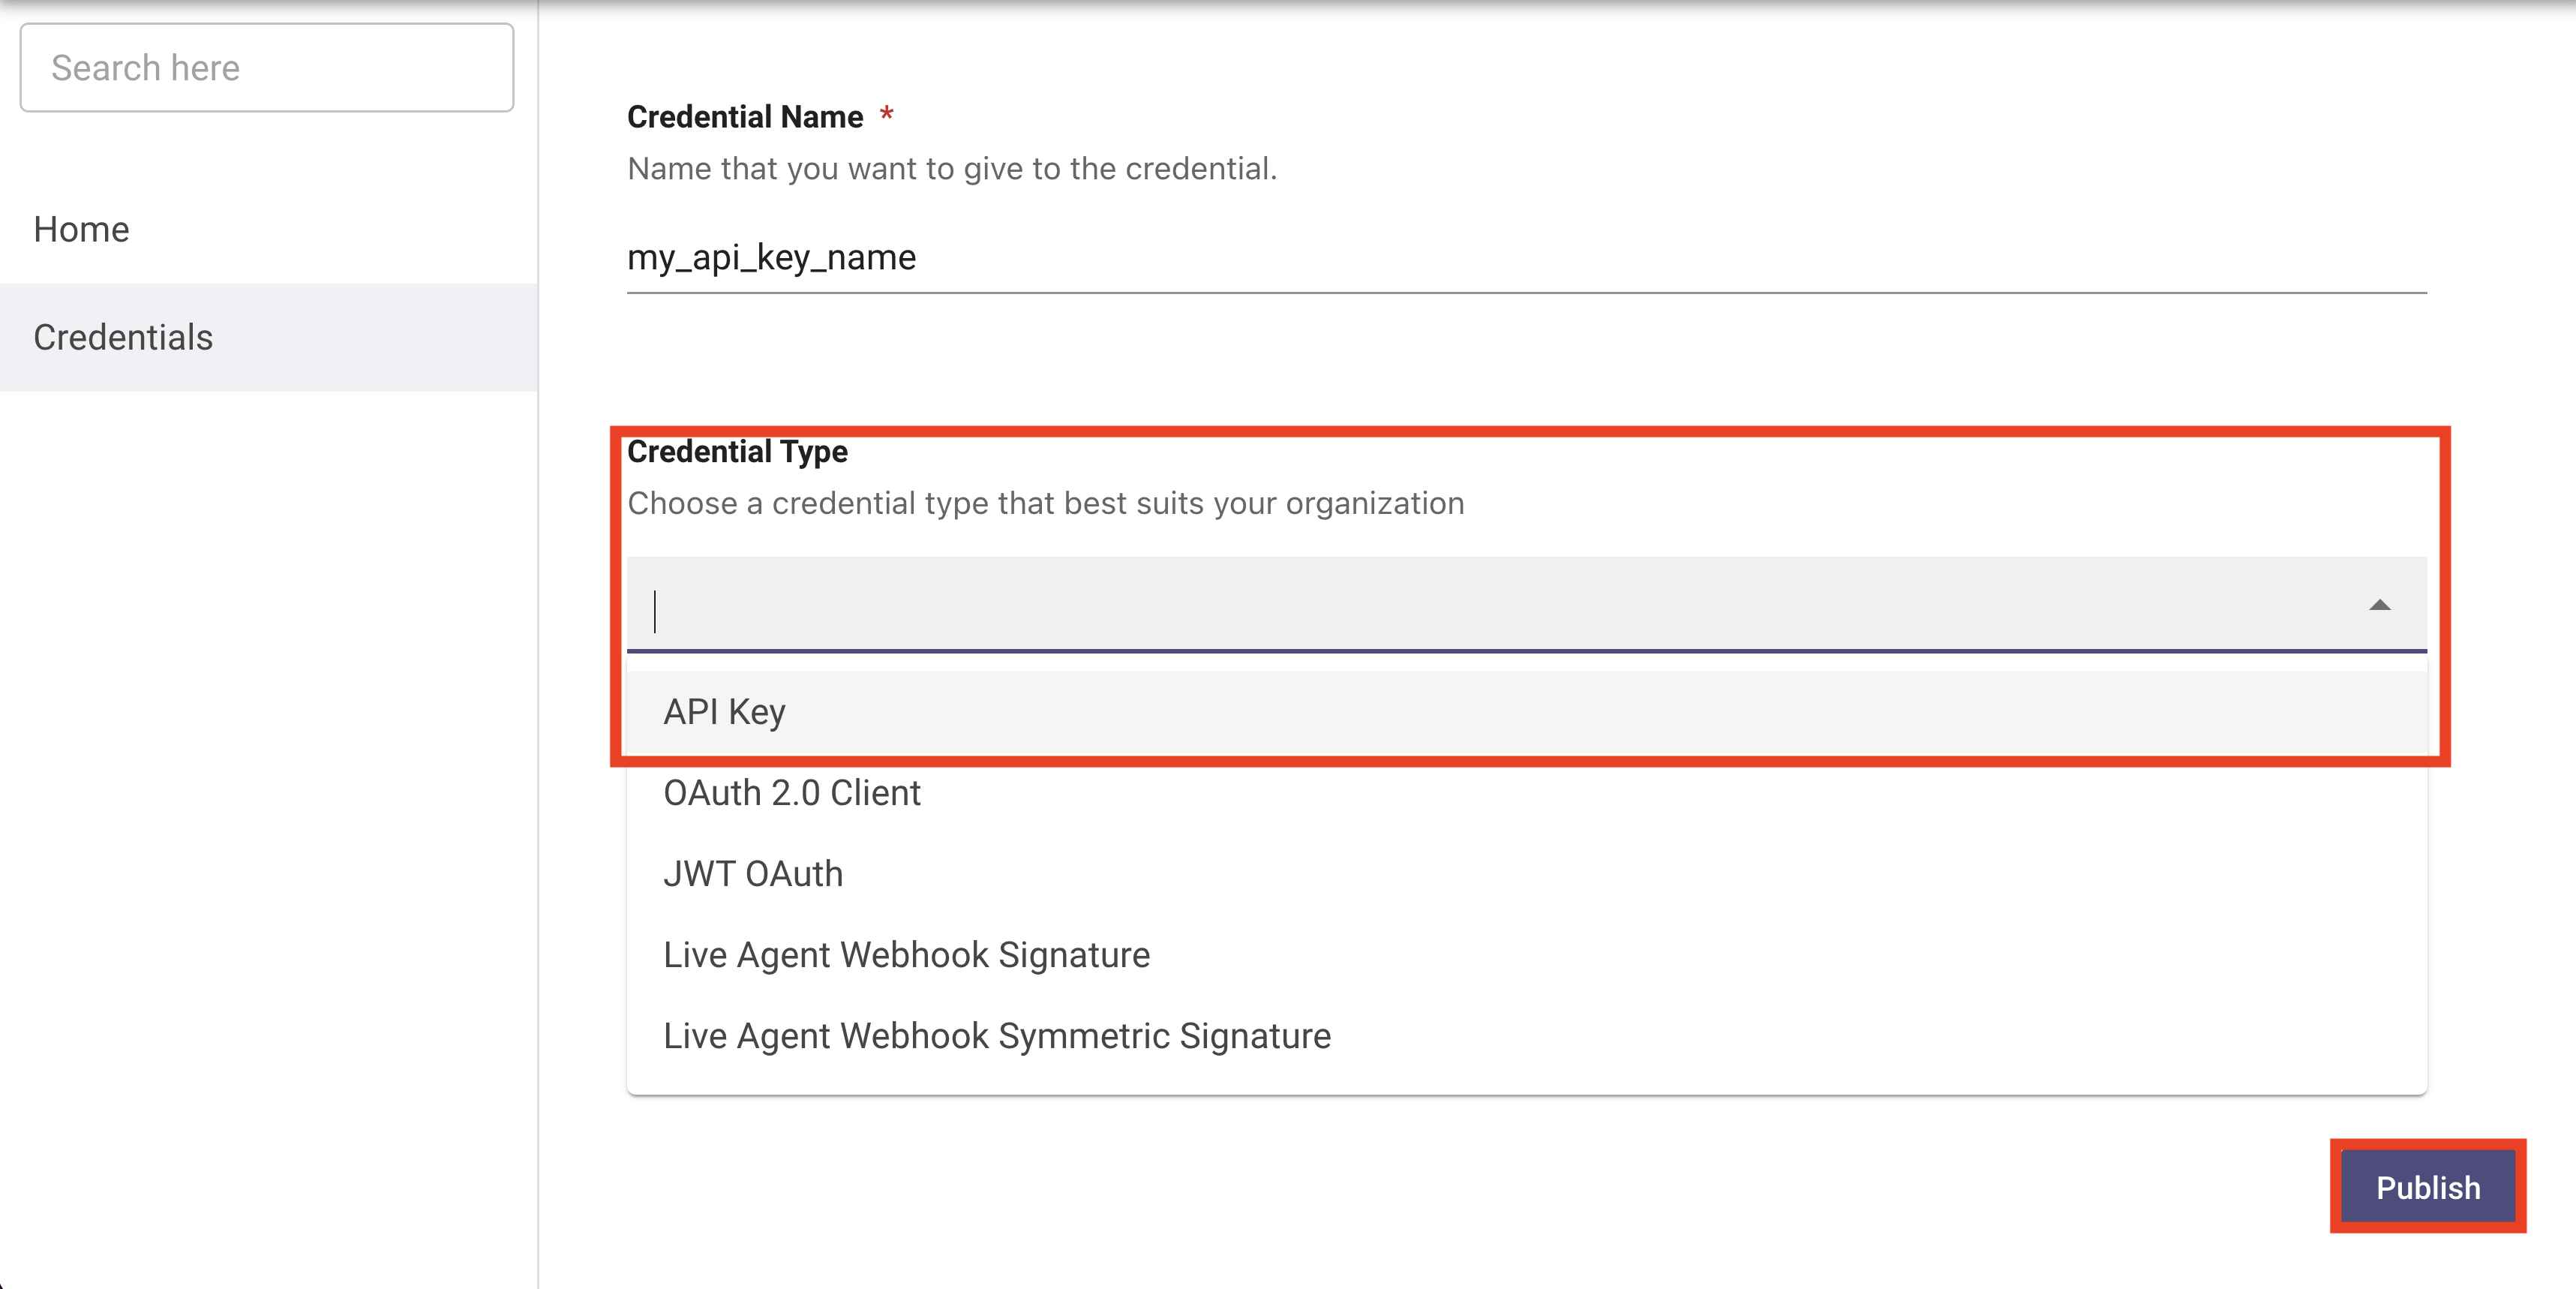Click the my_api_key_name entered text
Image resolution: width=2576 pixels, height=1289 pixels.
coord(771,258)
